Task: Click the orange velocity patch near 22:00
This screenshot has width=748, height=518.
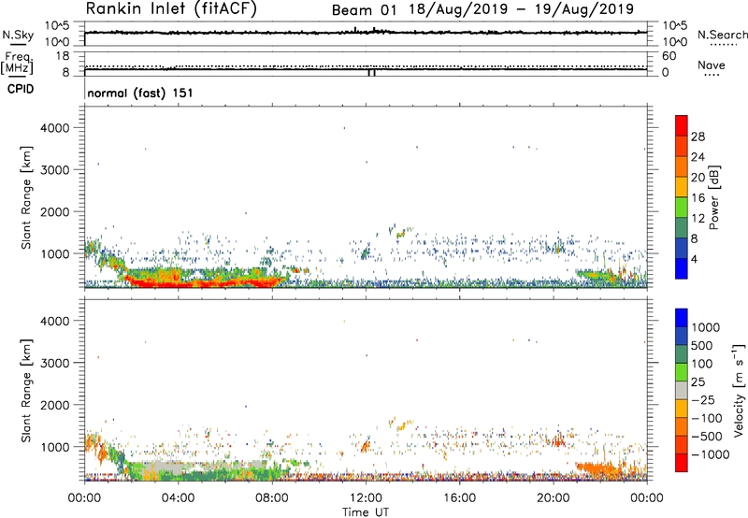Action: (x=597, y=469)
